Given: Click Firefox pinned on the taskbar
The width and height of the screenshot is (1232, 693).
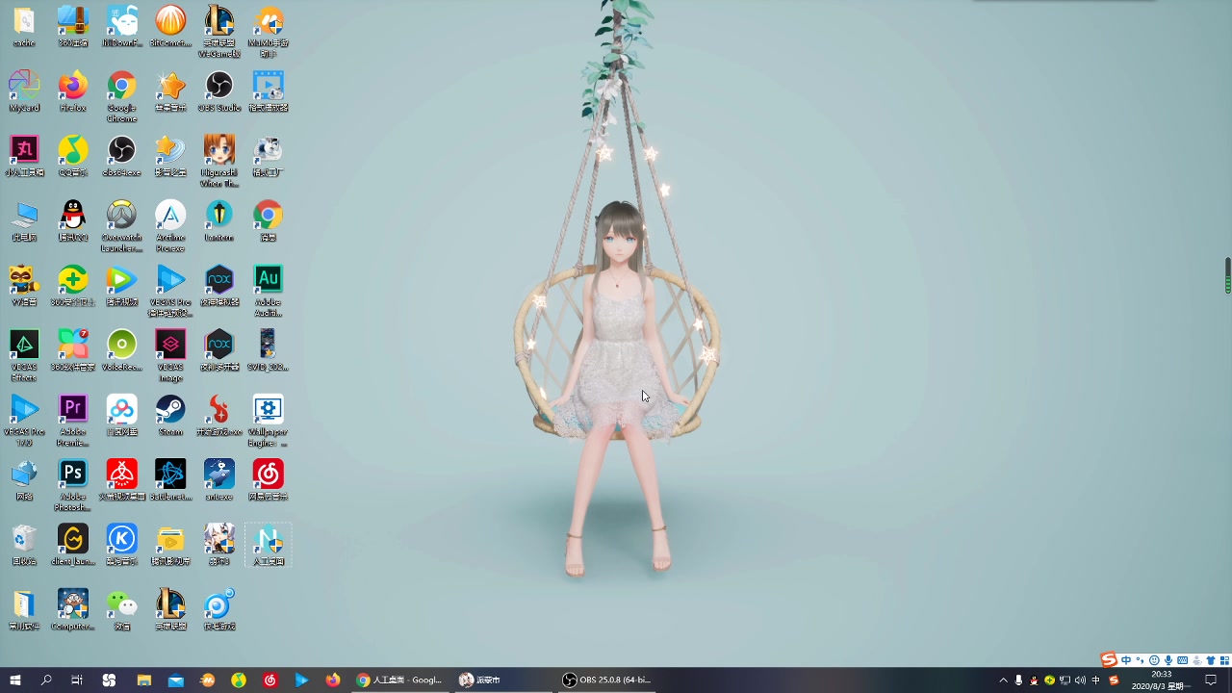Looking at the screenshot, I should (x=333, y=680).
